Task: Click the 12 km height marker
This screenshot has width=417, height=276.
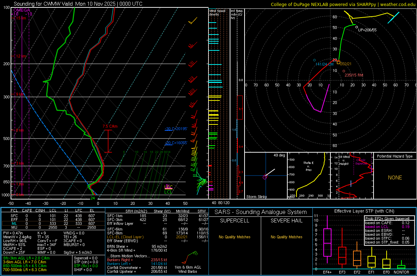Action: tap(21, 56)
